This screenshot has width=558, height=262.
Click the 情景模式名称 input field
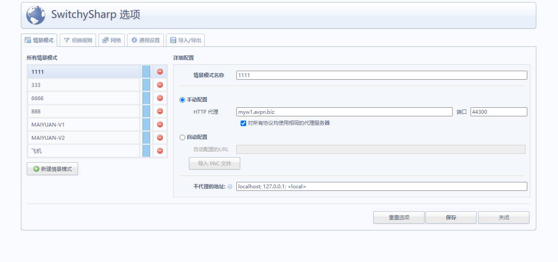(382, 75)
